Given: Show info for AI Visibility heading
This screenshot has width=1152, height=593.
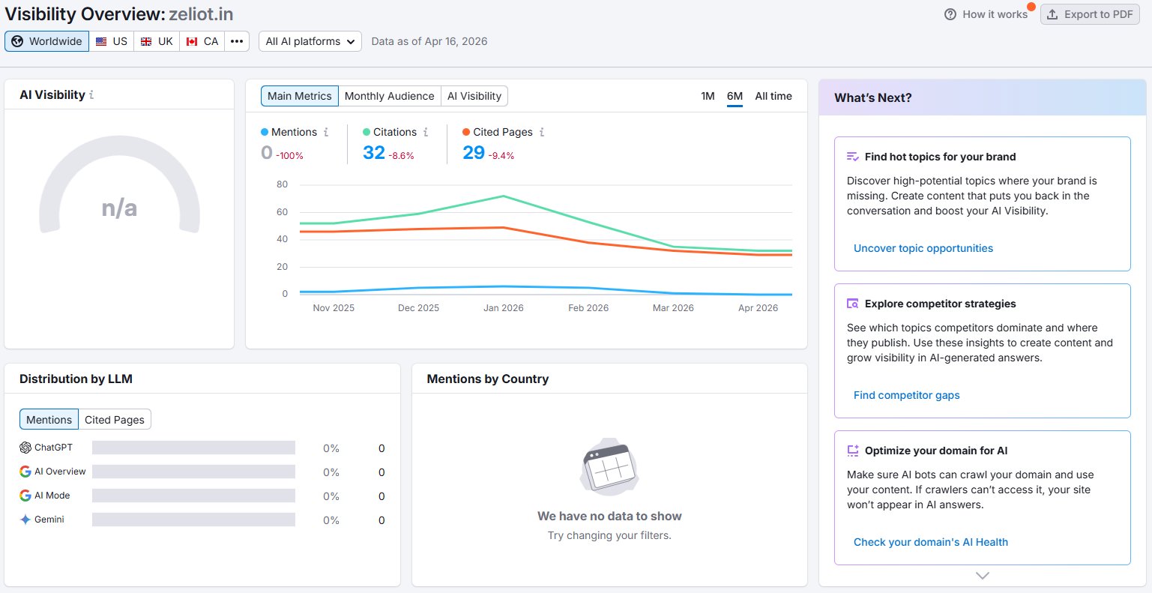Looking at the screenshot, I should pyautogui.click(x=91, y=95).
